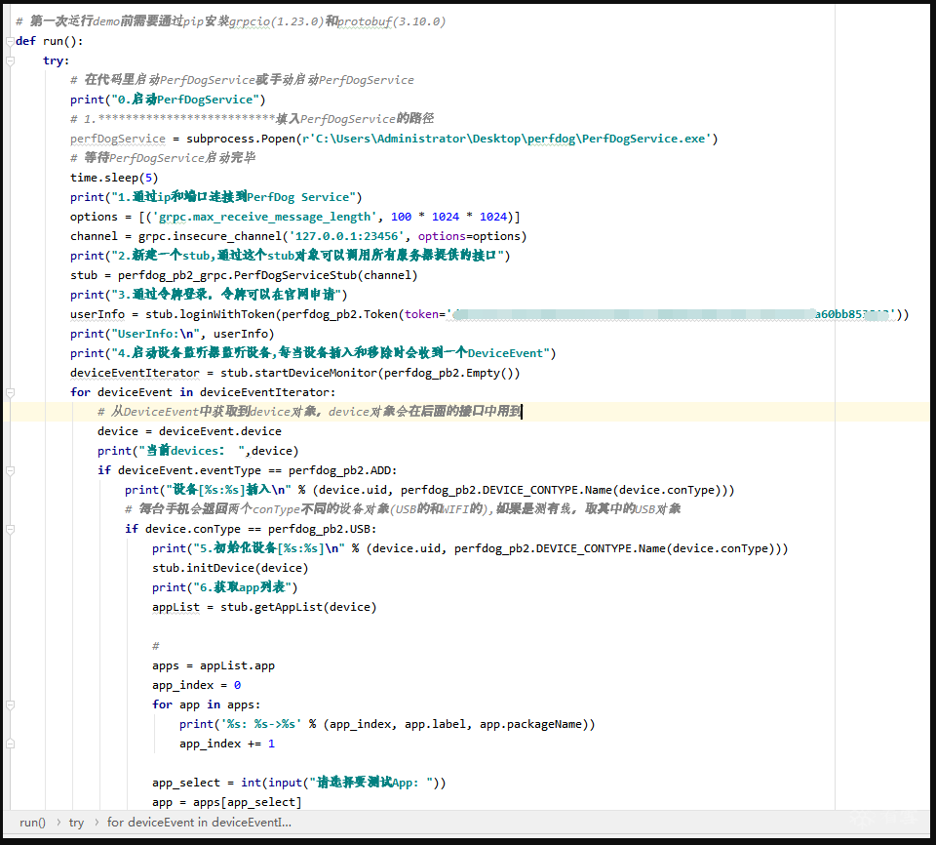936x845 pixels.
Task: Click the print("0.启动PerfDogService") line
Action: tap(168, 100)
